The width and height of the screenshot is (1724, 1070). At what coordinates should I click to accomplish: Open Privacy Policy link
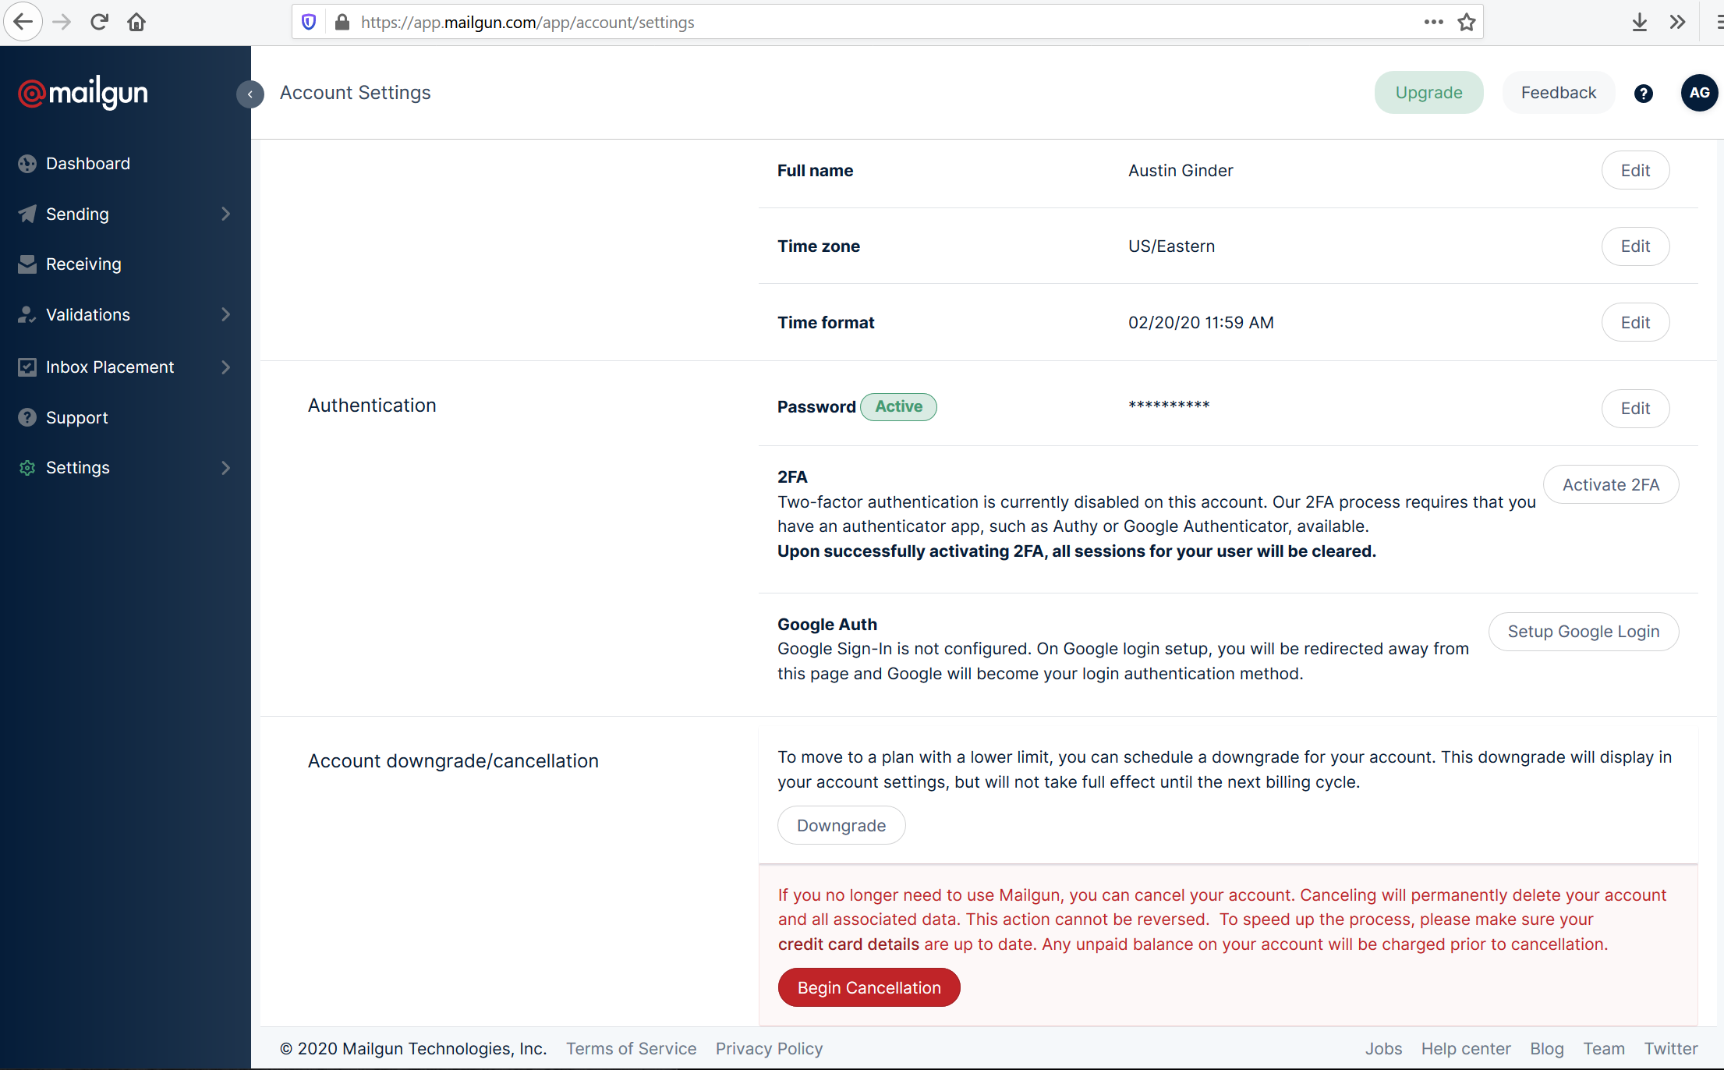tap(769, 1049)
